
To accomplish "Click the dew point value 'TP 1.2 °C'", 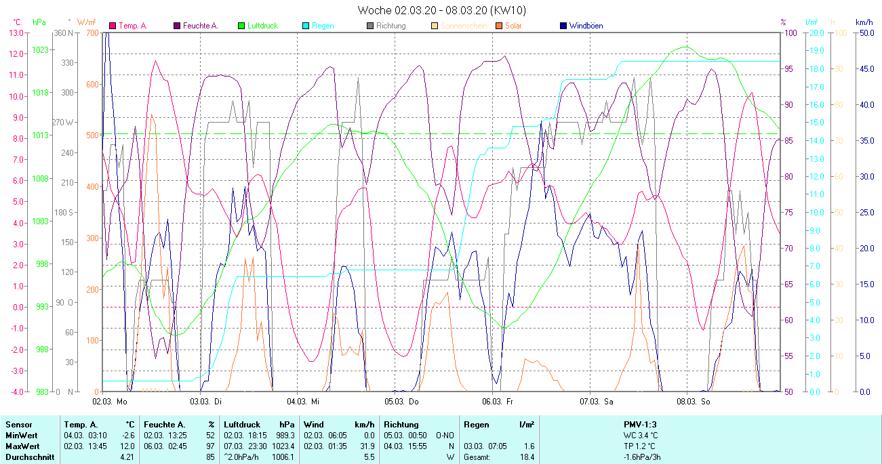I will click(641, 446).
